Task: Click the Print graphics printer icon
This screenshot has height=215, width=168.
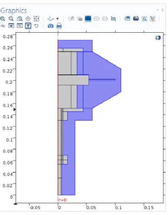Action: (59, 26)
